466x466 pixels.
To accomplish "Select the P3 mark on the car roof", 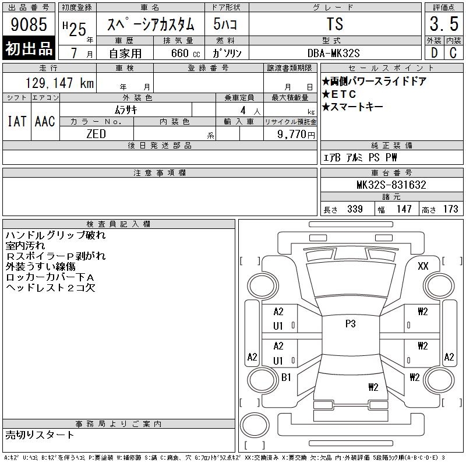I will [x=350, y=324].
